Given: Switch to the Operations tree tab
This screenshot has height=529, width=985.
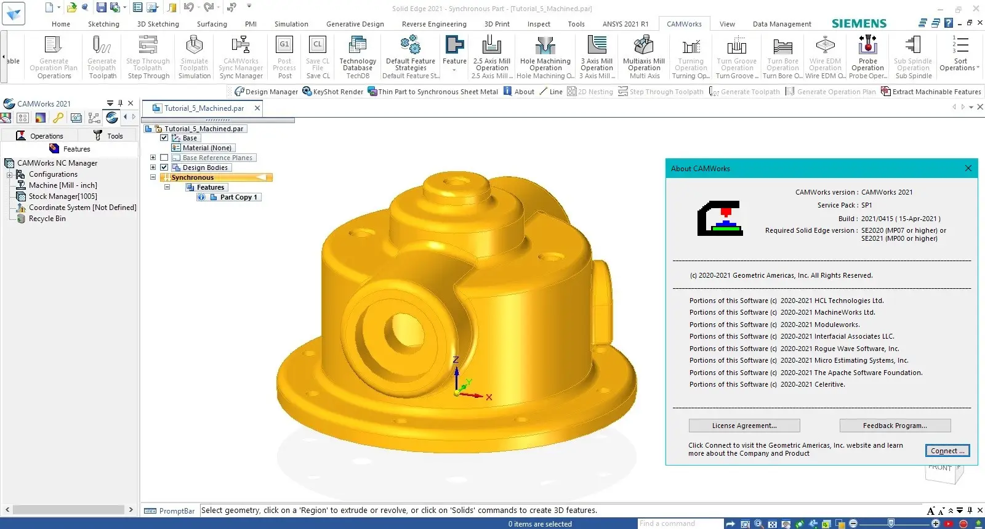Looking at the screenshot, I should [x=40, y=136].
